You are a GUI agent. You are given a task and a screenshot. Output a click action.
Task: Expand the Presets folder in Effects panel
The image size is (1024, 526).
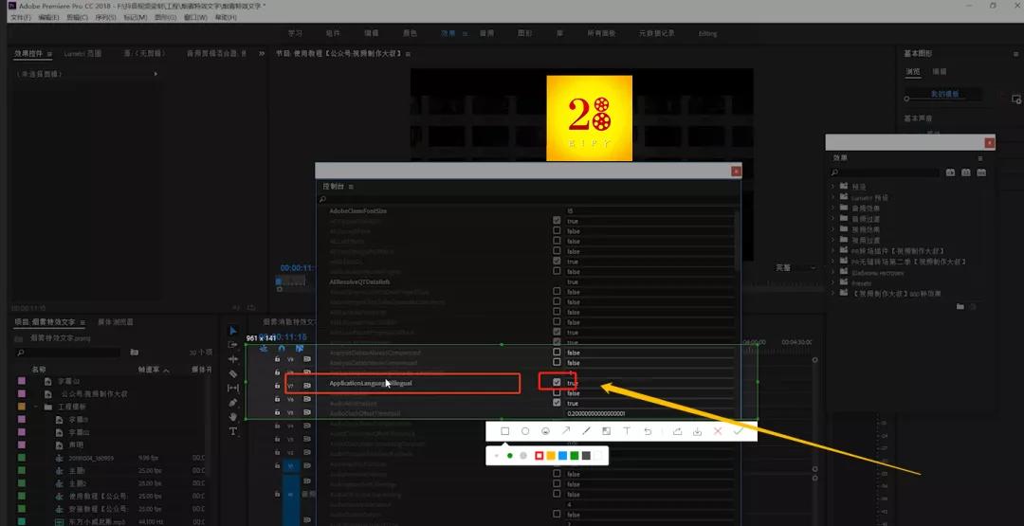(833, 282)
